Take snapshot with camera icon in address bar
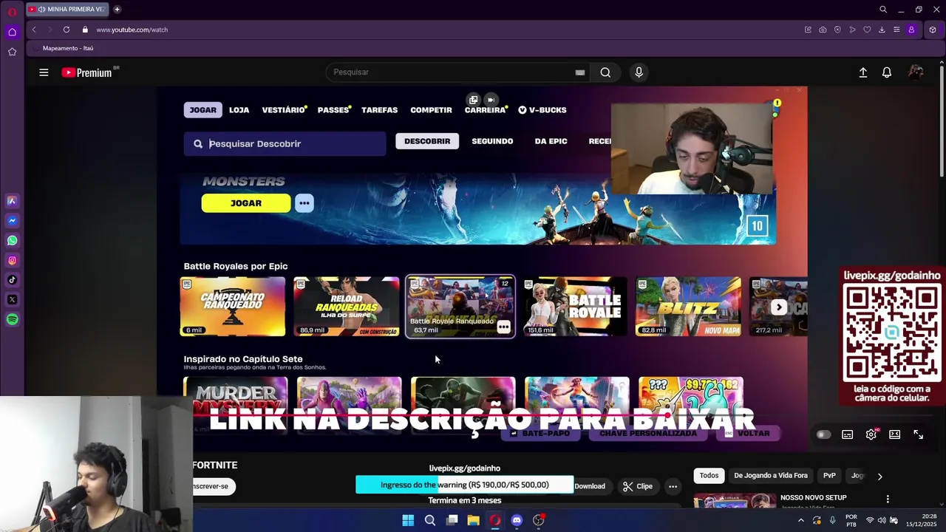The height and width of the screenshot is (532, 946). (823, 30)
